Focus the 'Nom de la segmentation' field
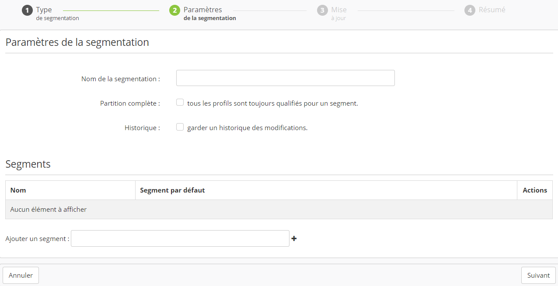The image size is (558, 286). click(285, 78)
